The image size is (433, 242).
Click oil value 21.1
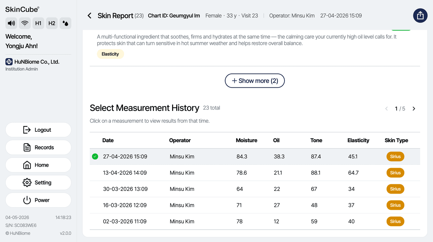(278, 173)
